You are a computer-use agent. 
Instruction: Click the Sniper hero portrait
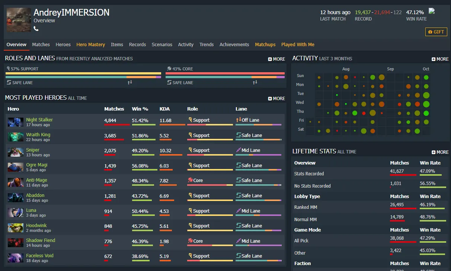pyautogui.click(x=16, y=152)
